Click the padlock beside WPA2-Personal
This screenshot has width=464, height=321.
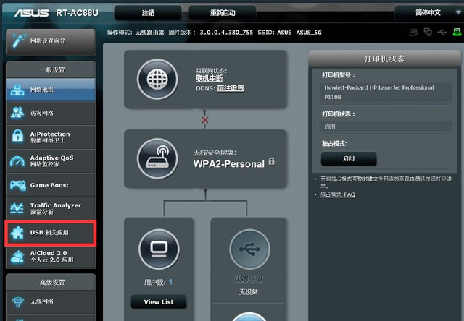pyautogui.click(x=271, y=161)
